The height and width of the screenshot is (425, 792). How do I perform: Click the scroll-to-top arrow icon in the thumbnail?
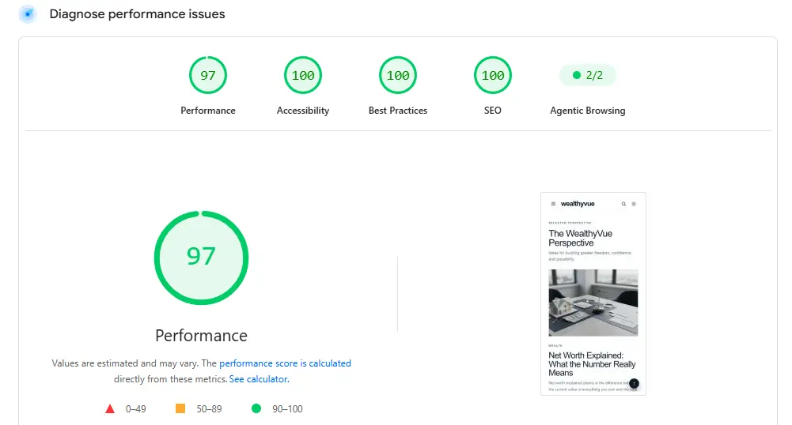(x=634, y=384)
